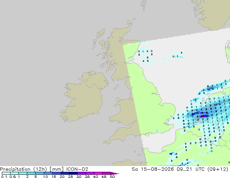This screenshot has width=230, height=178.
Task: Click the over-50 mm arrow at legend end
Action: tap(115, 174)
